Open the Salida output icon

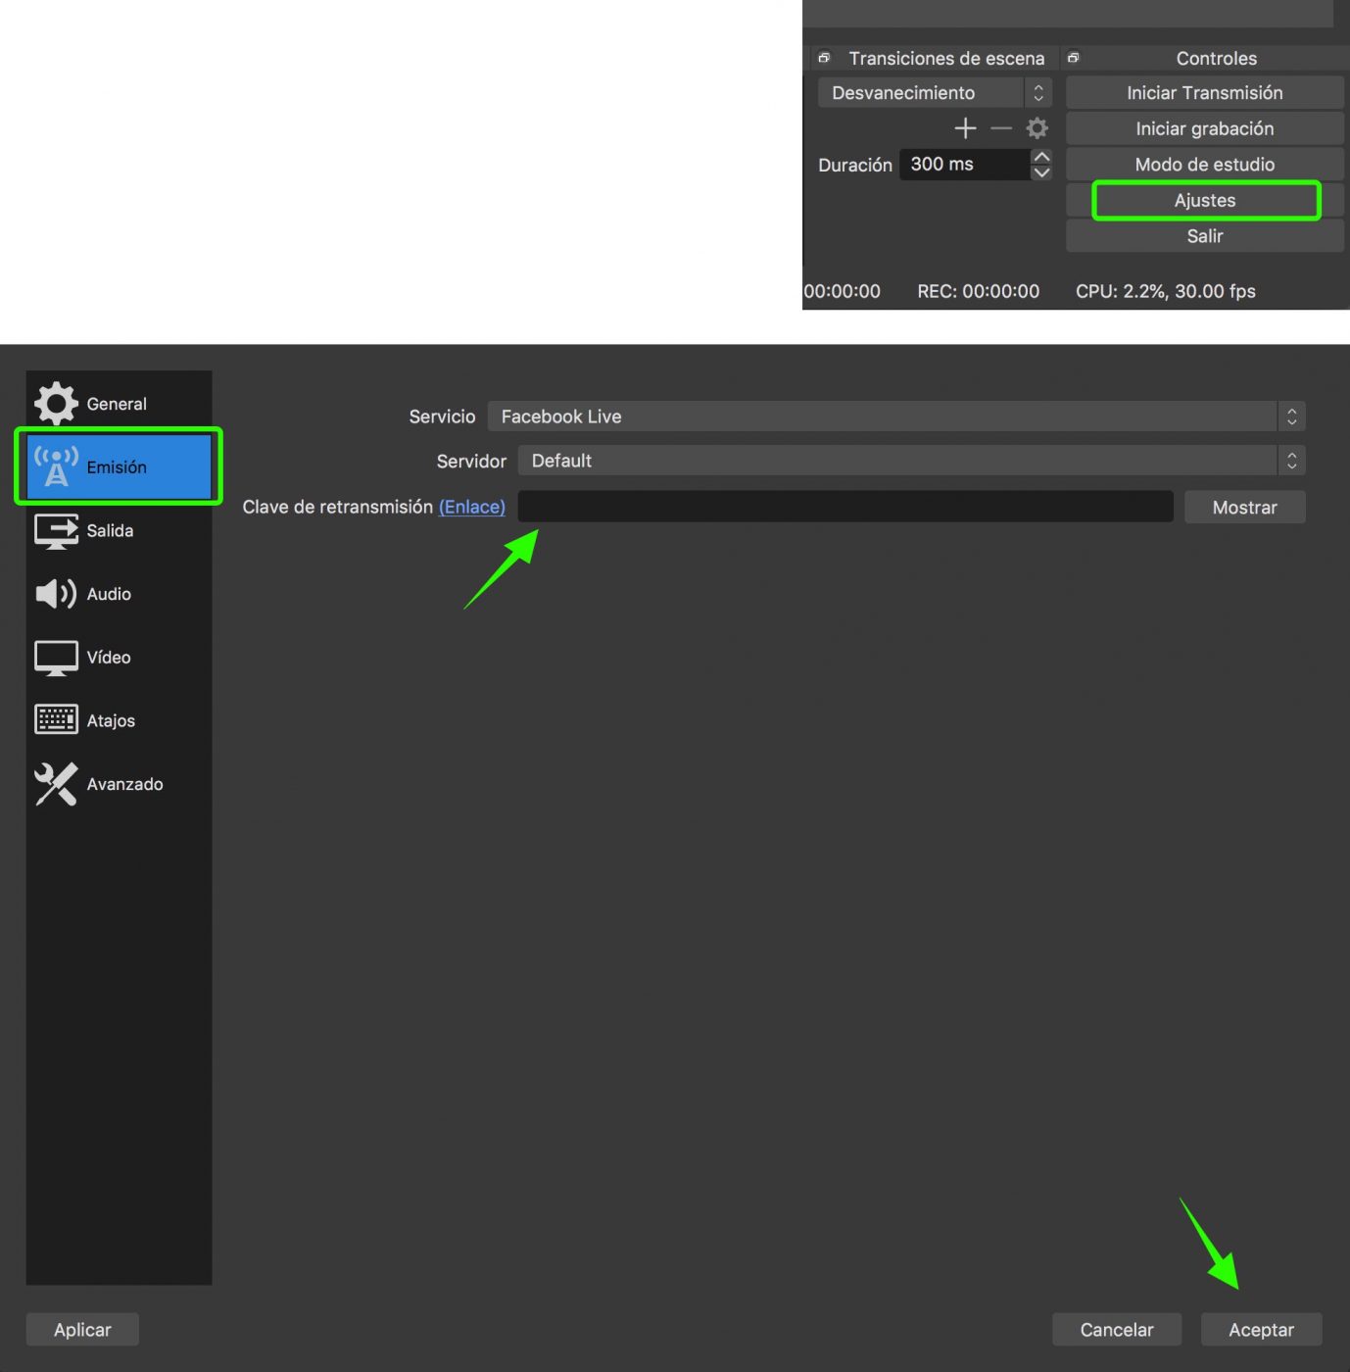point(56,531)
